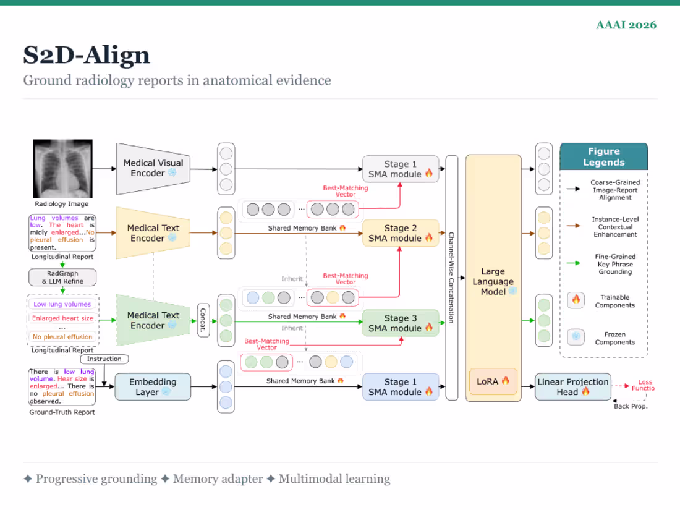Click the vertical Concat. box
Image resolution: width=680 pixels, height=510 pixels.
tap(203, 320)
